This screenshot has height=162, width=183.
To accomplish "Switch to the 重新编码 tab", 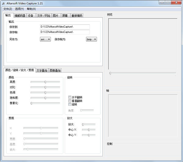I will pyautogui.click(x=77, y=16).
